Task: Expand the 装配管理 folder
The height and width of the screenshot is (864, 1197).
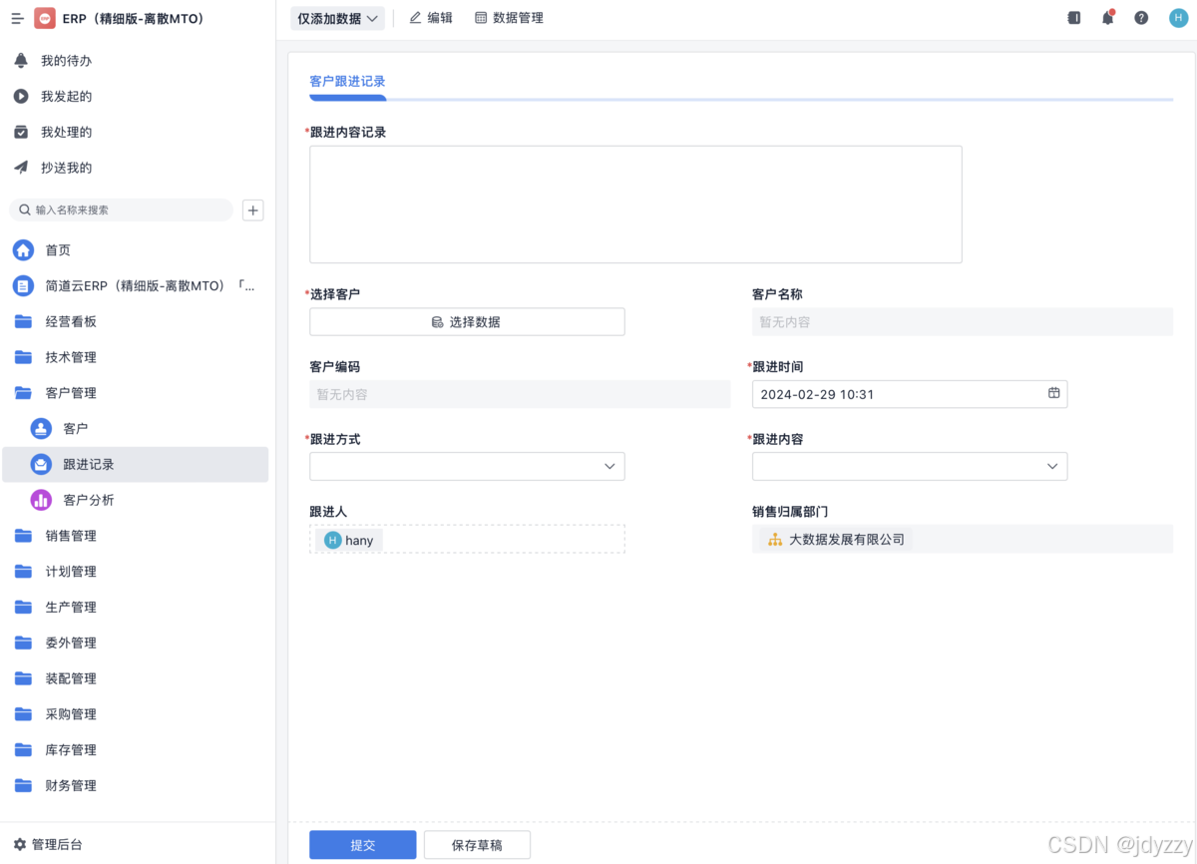Action: pyautogui.click(x=136, y=678)
